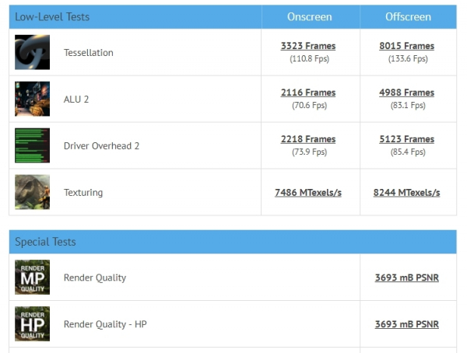The width and height of the screenshot is (467, 353).
Task: Click the Tessellation test thumbnail icon
Action: tap(32, 52)
